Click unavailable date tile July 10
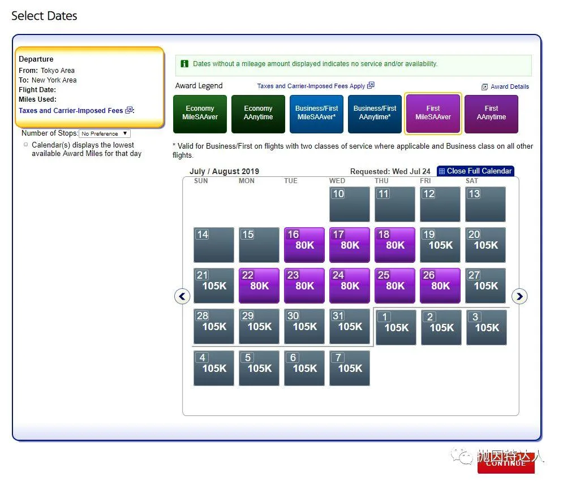563x481 pixels. pos(349,204)
